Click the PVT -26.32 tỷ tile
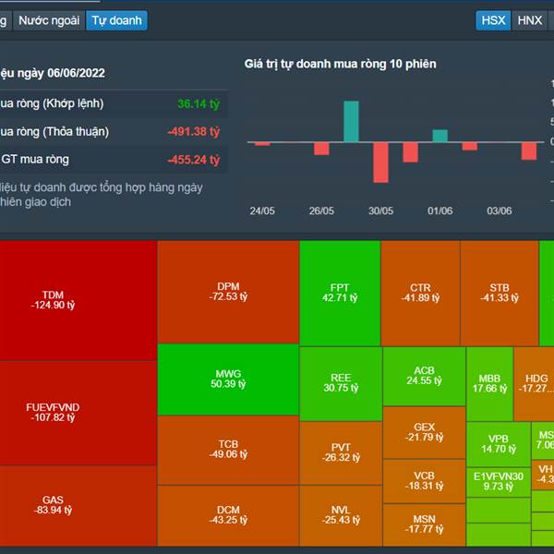This screenshot has width=554, height=554. point(341,452)
